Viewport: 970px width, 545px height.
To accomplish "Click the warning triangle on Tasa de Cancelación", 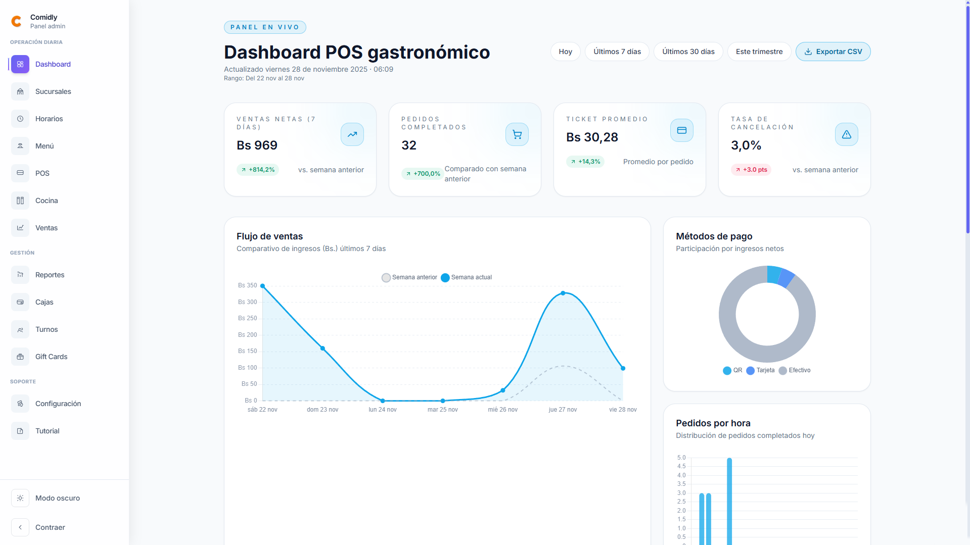I will click(846, 134).
